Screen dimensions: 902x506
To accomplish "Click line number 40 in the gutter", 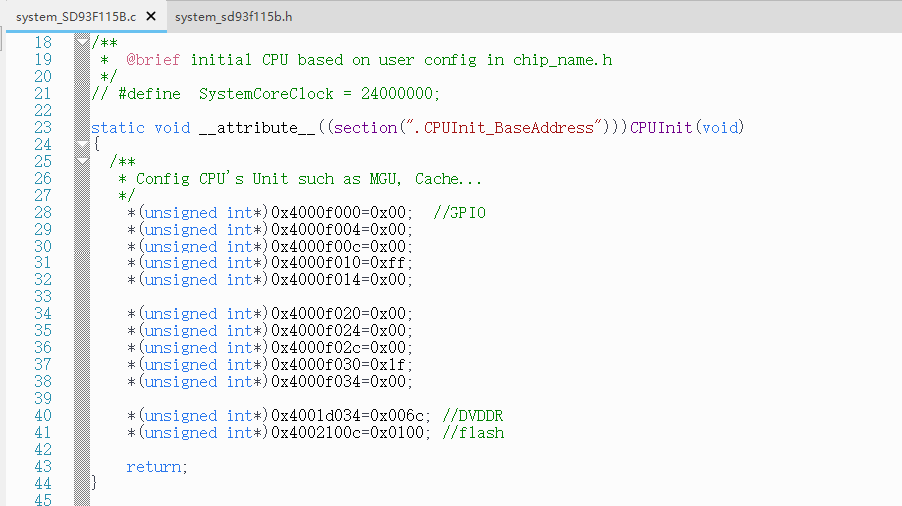I will (x=43, y=416).
